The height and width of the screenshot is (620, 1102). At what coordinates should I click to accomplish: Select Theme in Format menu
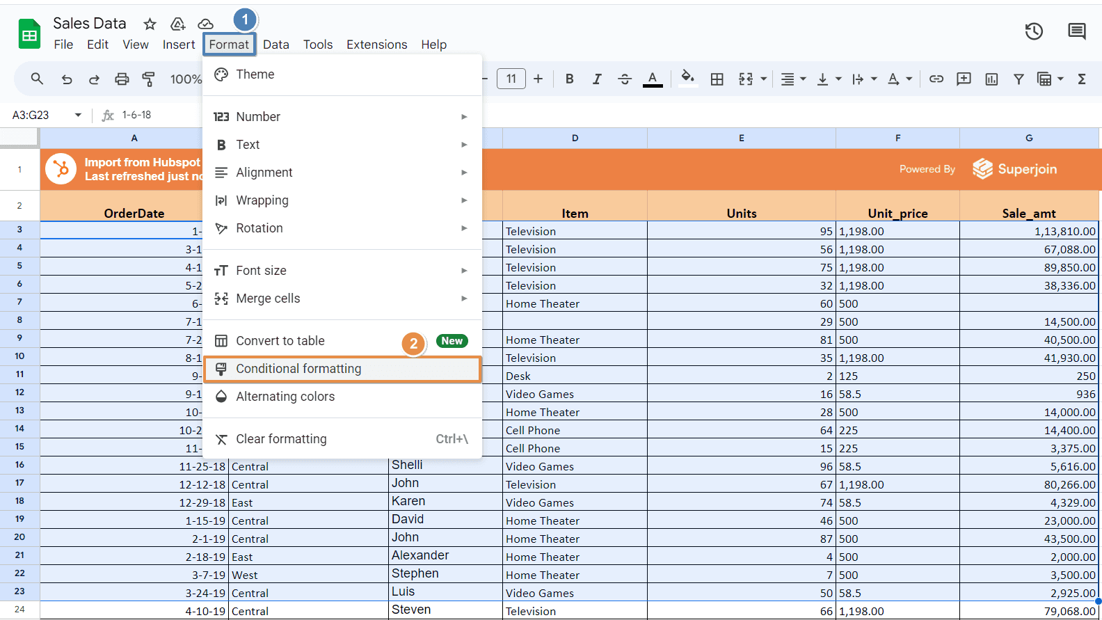coord(342,74)
